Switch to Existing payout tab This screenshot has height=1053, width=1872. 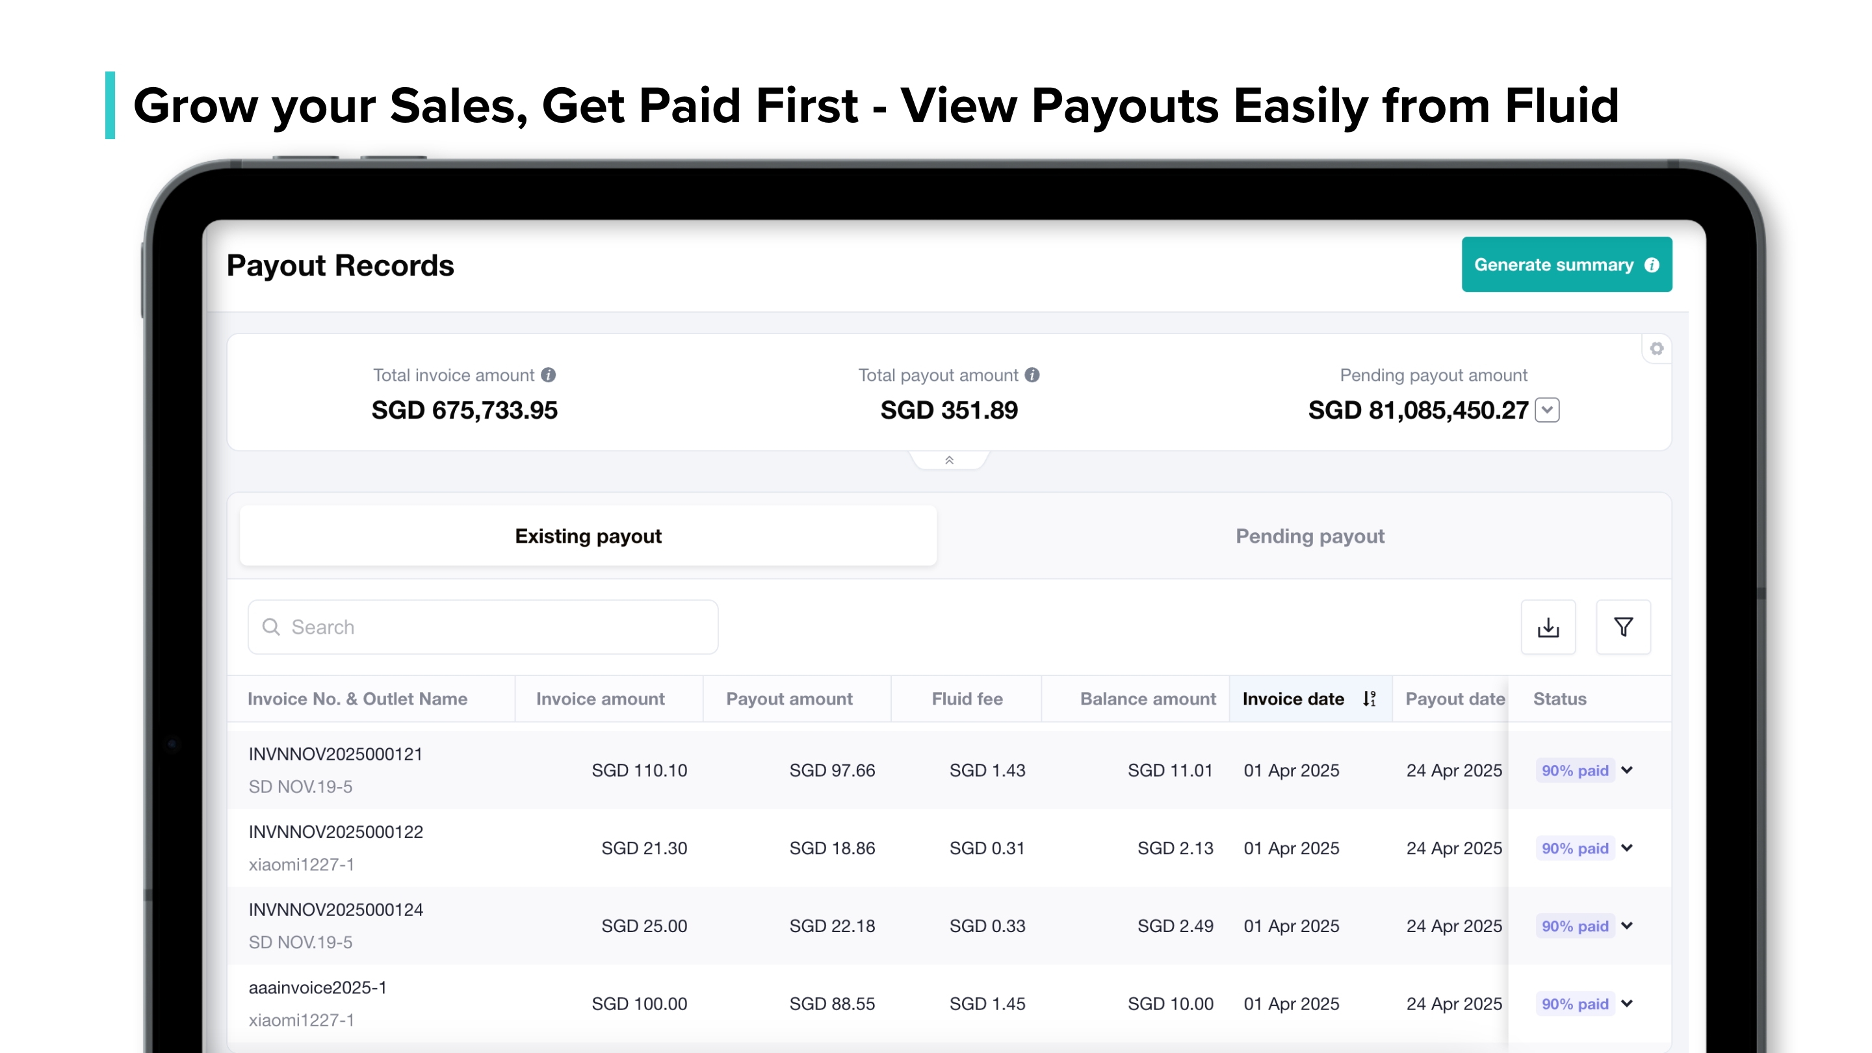point(588,536)
